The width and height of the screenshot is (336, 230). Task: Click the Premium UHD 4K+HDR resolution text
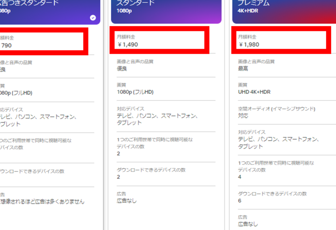tap(254, 92)
